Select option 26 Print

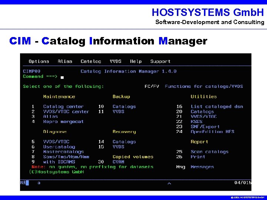[x=191, y=157]
